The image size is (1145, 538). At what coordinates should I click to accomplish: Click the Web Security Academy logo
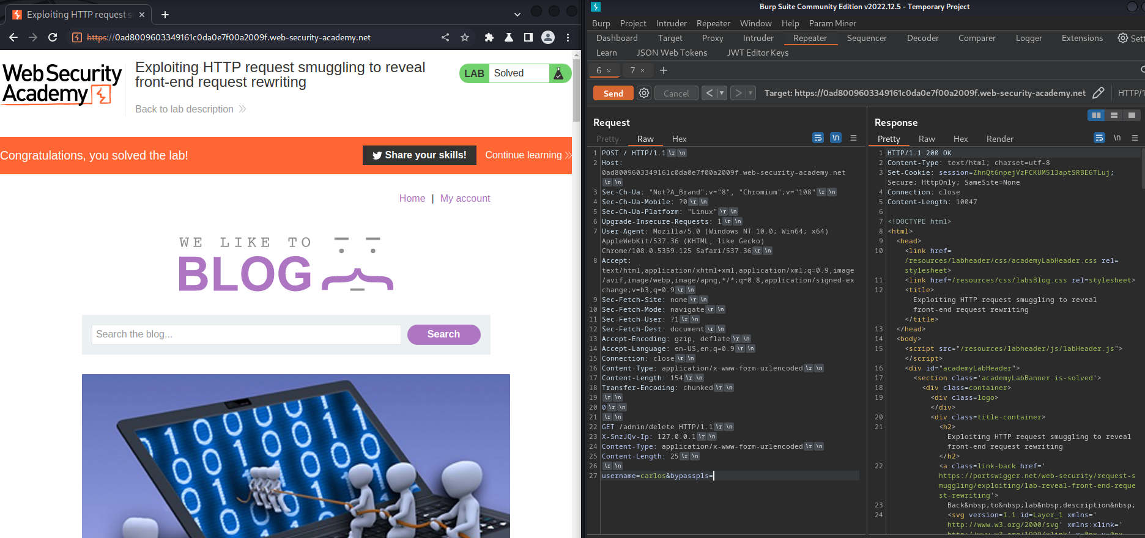click(62, 84)
